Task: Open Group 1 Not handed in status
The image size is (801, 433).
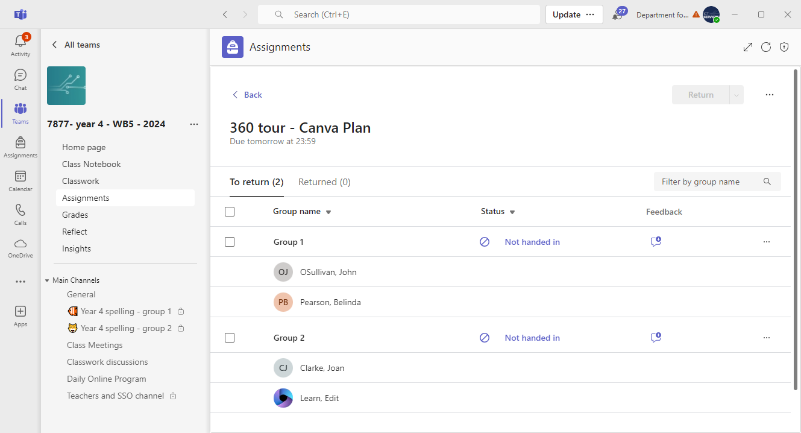Action: [532, 242]
